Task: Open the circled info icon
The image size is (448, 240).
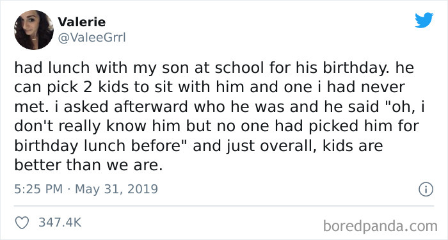Action: [x=426, y=189]
